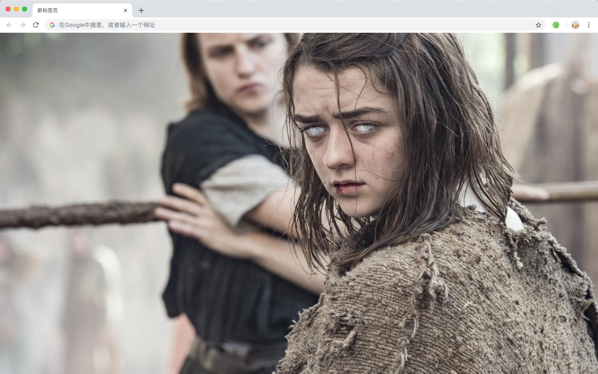Open a new tab with plus button
Screen dimensions: 598x374
coord(141,10)
